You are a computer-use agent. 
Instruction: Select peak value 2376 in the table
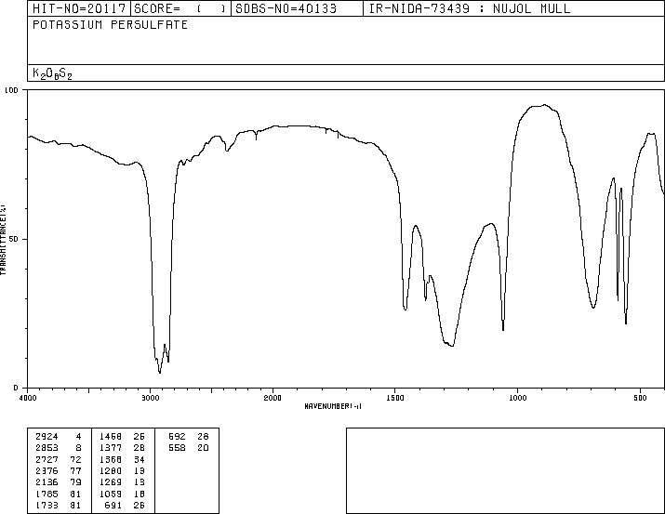[47, 470]
